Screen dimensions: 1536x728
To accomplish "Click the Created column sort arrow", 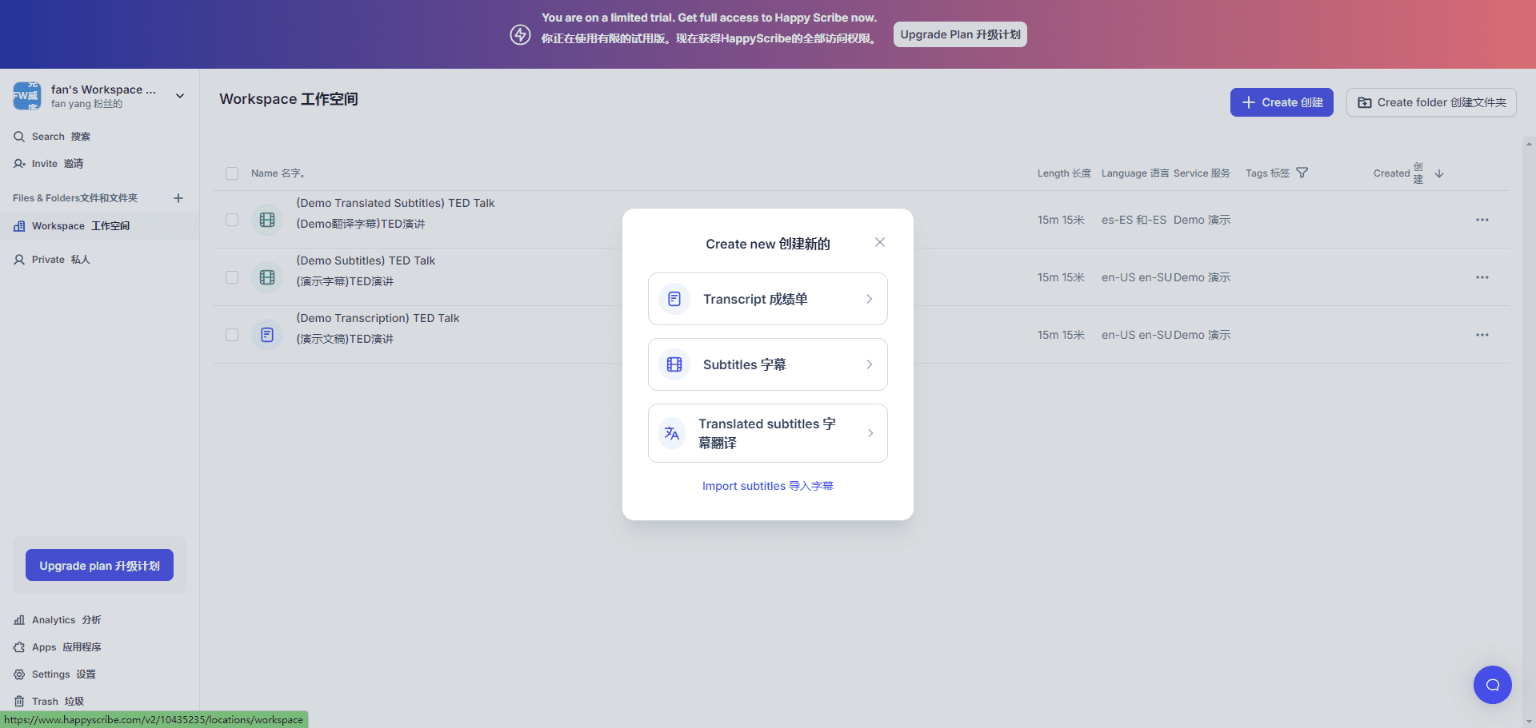I will 1439,173.
